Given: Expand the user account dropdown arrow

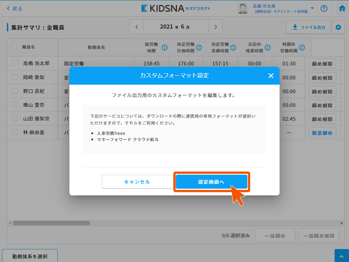Looking at the screenshot, I should [x=312, y=9].
